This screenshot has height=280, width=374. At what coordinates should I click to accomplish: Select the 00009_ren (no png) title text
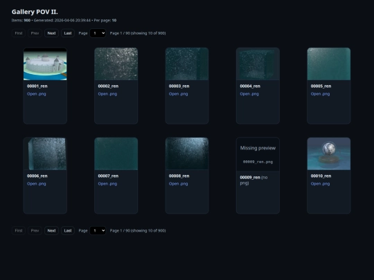[x=253, y=180]
